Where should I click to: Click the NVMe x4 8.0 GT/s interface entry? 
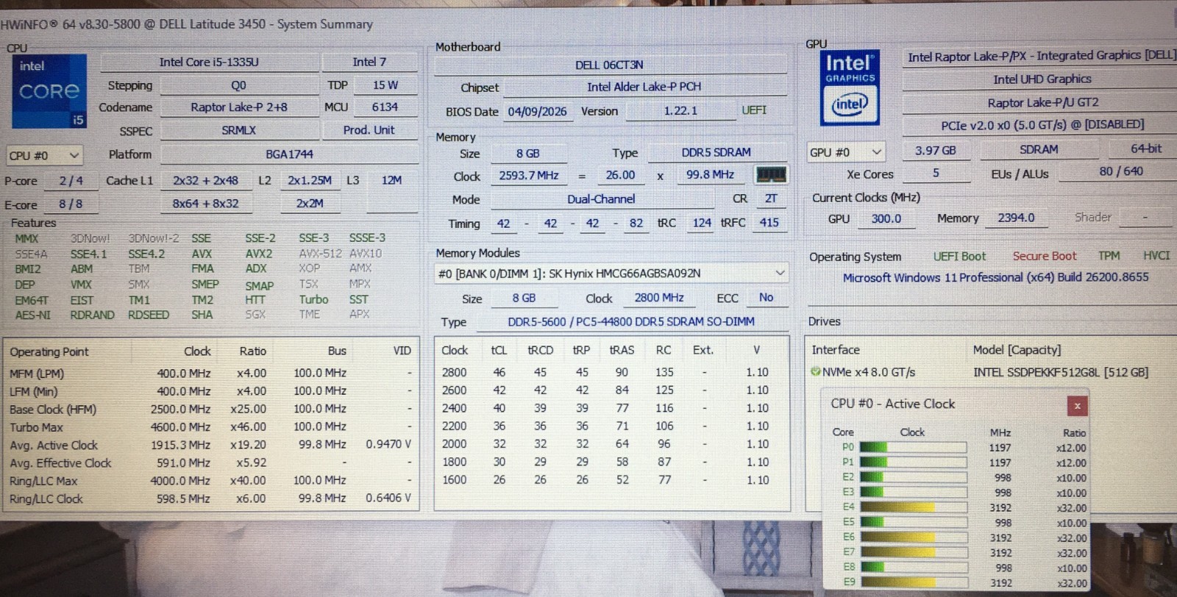(x=868, y=373)
